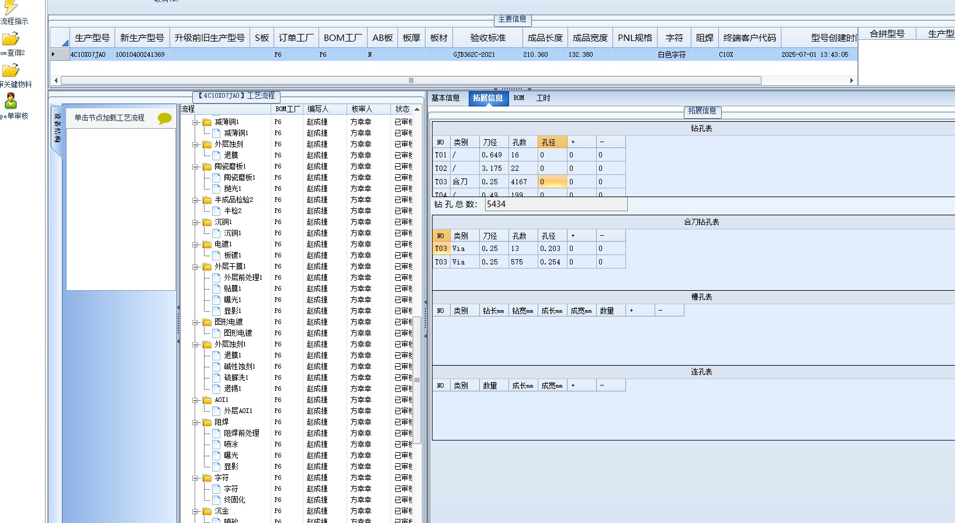Image resolution: width=955 pixels, height=523 pixels.
Task: Select the Via 0.203 row
Action: (529, 249)
